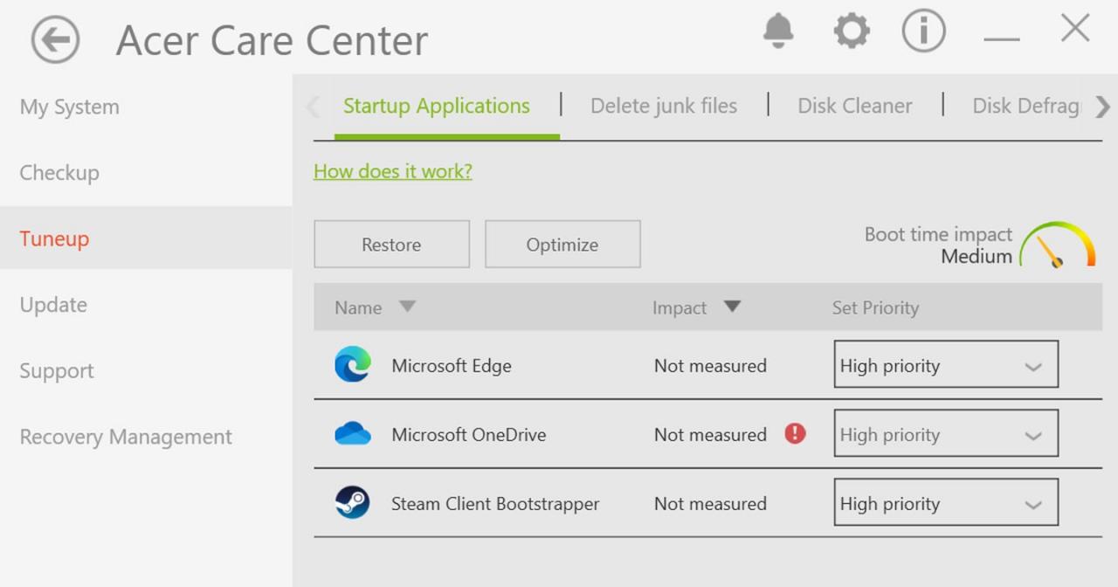Select the Startup Applications tab
Screen dimensions: 1118x587
437,107
